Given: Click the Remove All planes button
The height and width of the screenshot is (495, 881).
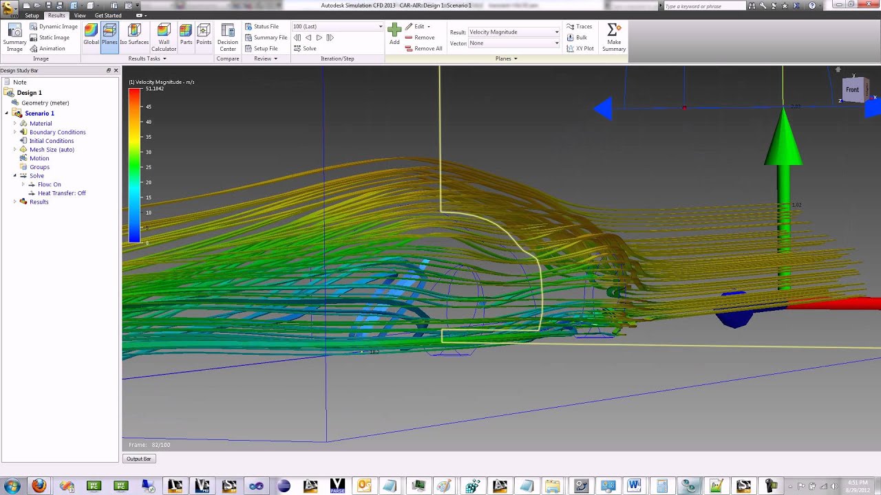Looking at the screenshot, I should 423,49.
